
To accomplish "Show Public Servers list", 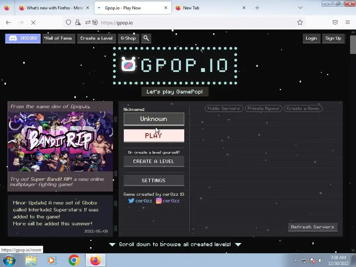I will tap(224, 108).
